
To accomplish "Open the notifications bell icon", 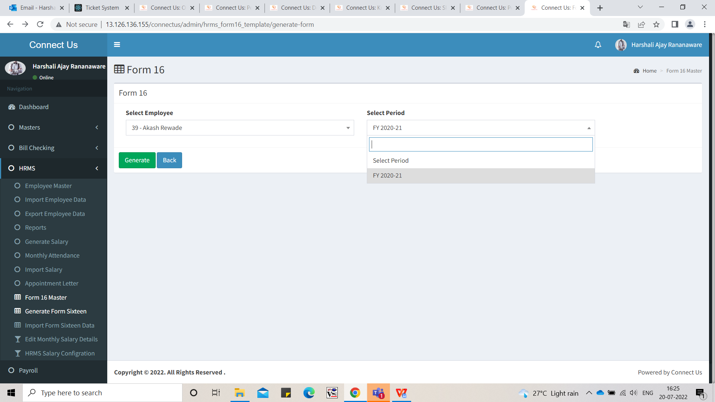I will 598,45.
